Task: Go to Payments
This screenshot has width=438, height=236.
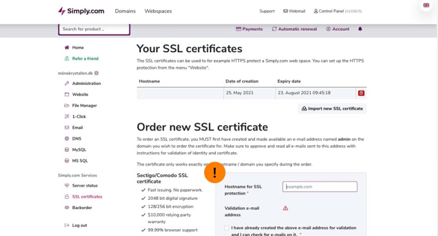Action: tap(249, 29)
